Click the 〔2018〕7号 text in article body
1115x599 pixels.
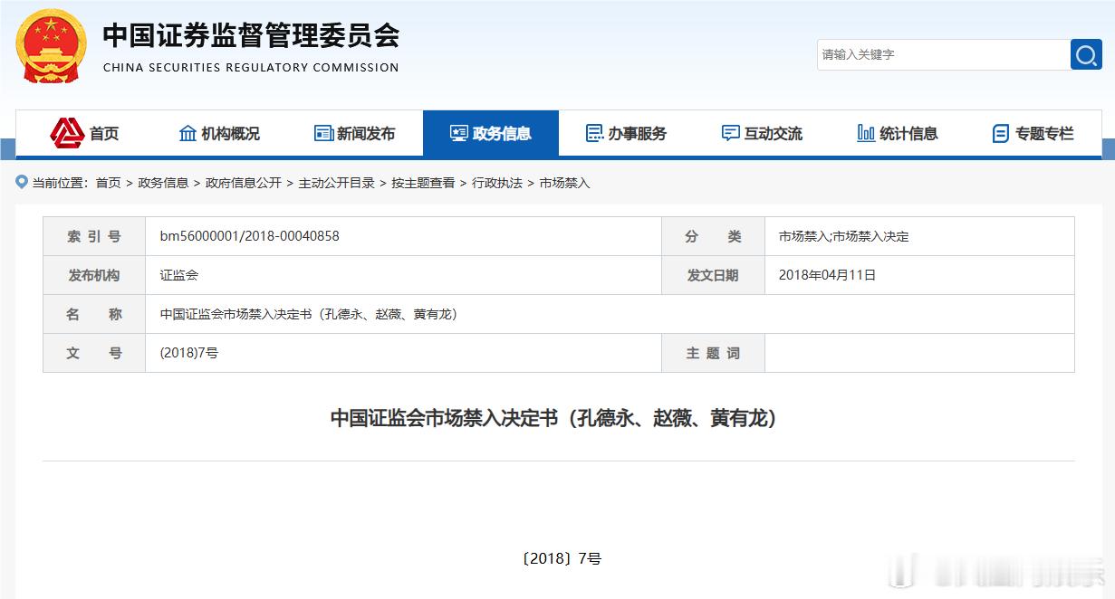[x=562, y=559]
